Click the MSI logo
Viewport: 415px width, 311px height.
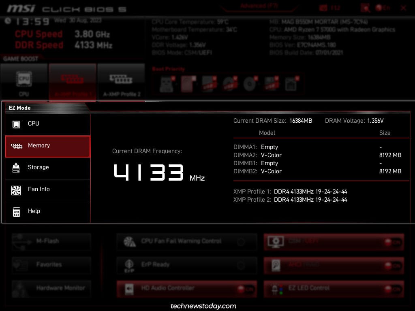(21, 9)
